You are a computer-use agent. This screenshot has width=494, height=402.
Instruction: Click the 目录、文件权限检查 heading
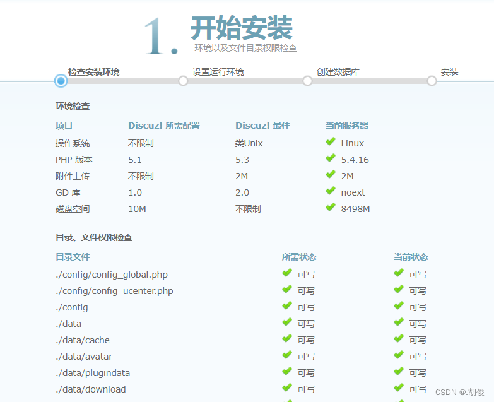tap(94, 237)
